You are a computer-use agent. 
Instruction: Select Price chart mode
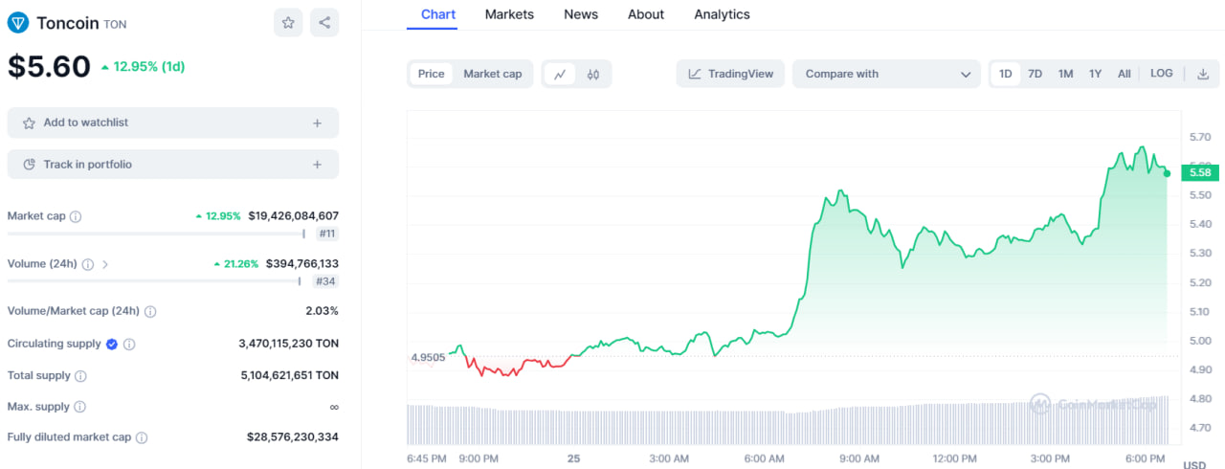point(432,74)
